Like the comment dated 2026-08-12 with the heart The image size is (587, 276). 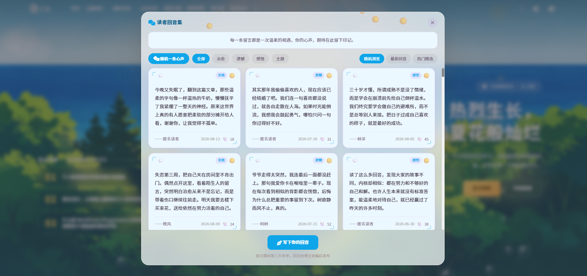pyautogui.click(x=225, y=139)
